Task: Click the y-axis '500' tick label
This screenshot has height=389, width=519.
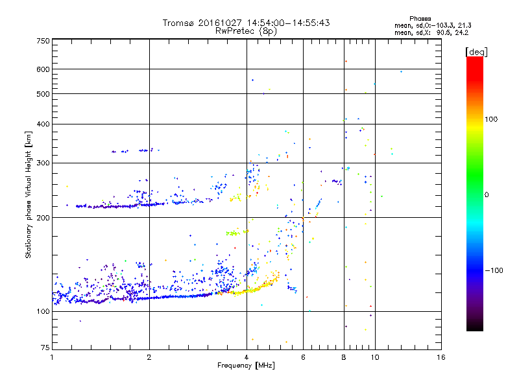Action: (43, 94)
